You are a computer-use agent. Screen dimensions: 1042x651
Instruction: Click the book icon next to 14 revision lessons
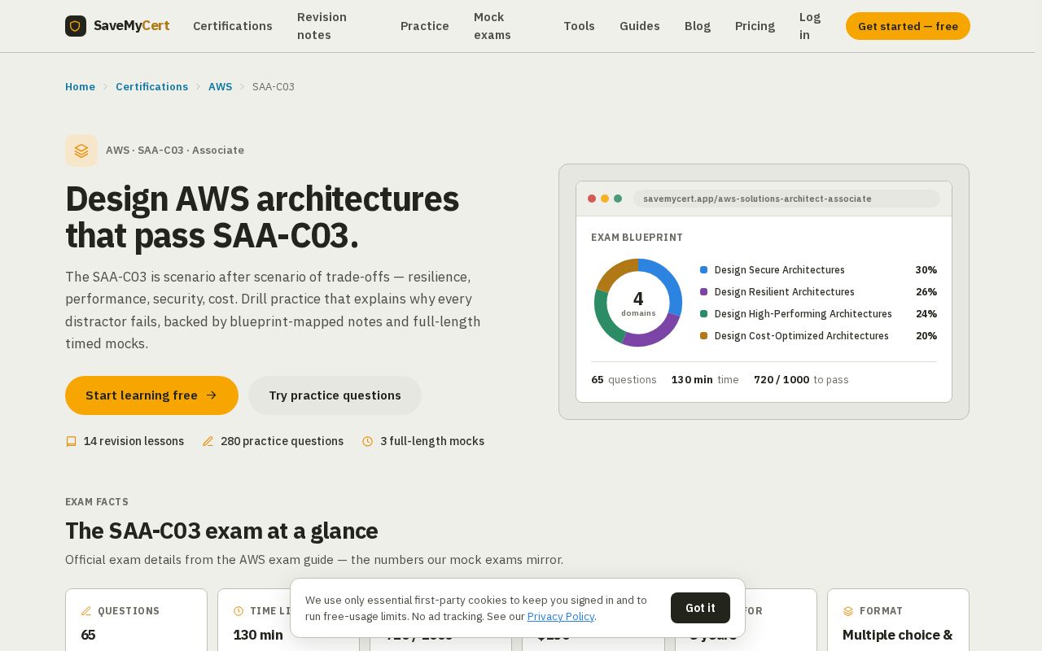pos(71,442)
